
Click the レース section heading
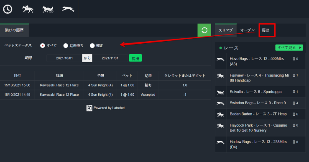coord(231,48)
